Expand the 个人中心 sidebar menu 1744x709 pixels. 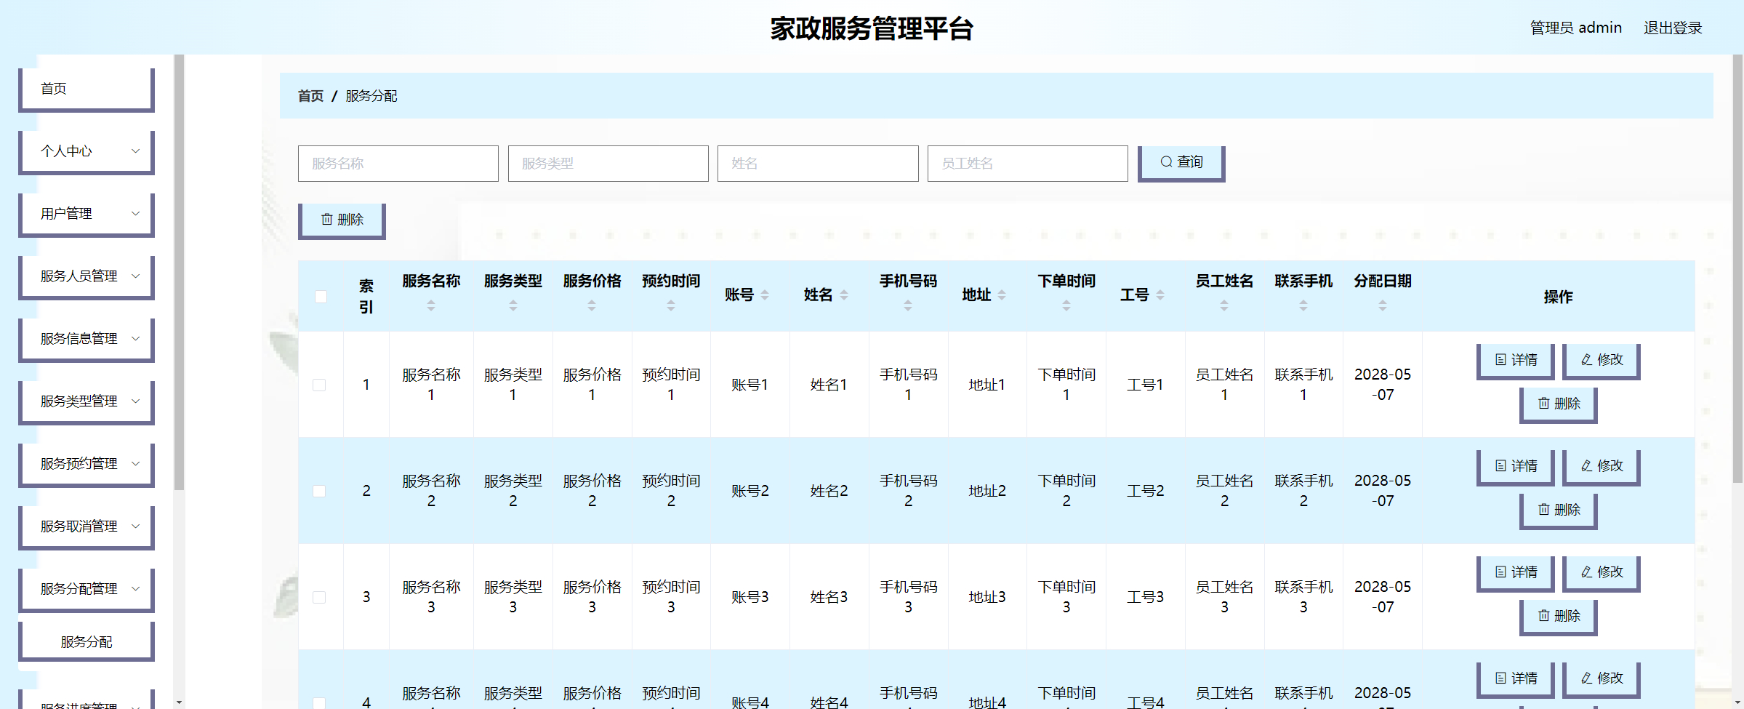point(87,151)
